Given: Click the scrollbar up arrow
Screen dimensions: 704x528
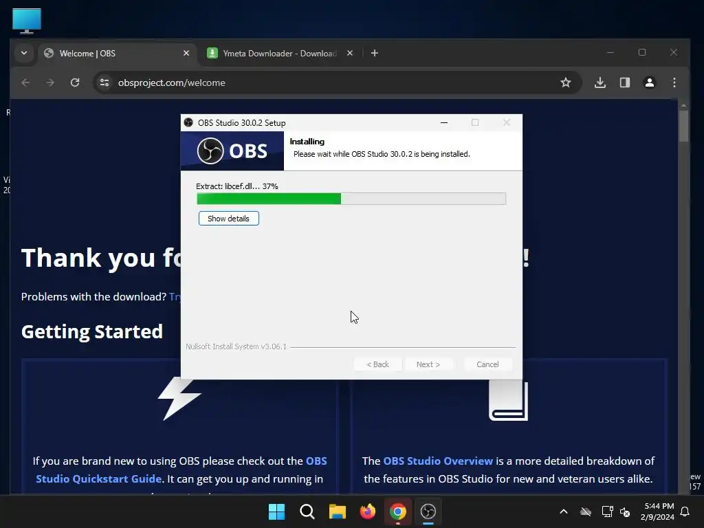Looking at the screenshot, I should coord(683,105).
